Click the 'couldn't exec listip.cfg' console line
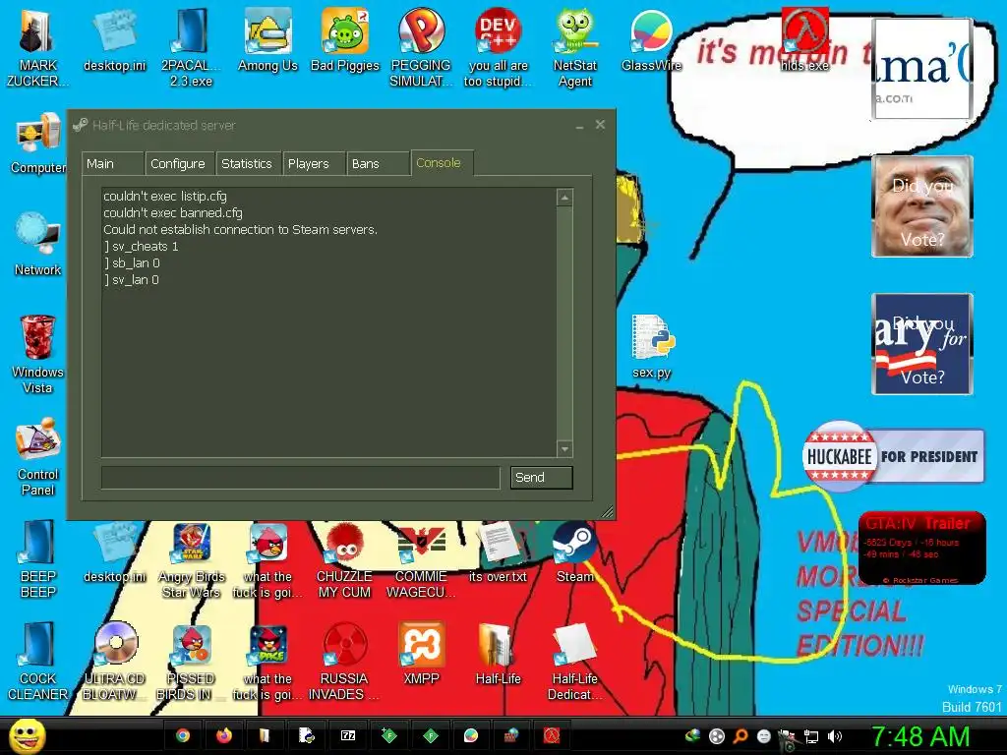This screenshot has height=755, width=1007. point(165,197)
